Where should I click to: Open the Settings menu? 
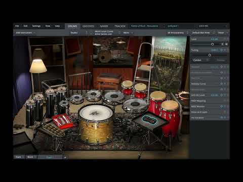(36, 26)
